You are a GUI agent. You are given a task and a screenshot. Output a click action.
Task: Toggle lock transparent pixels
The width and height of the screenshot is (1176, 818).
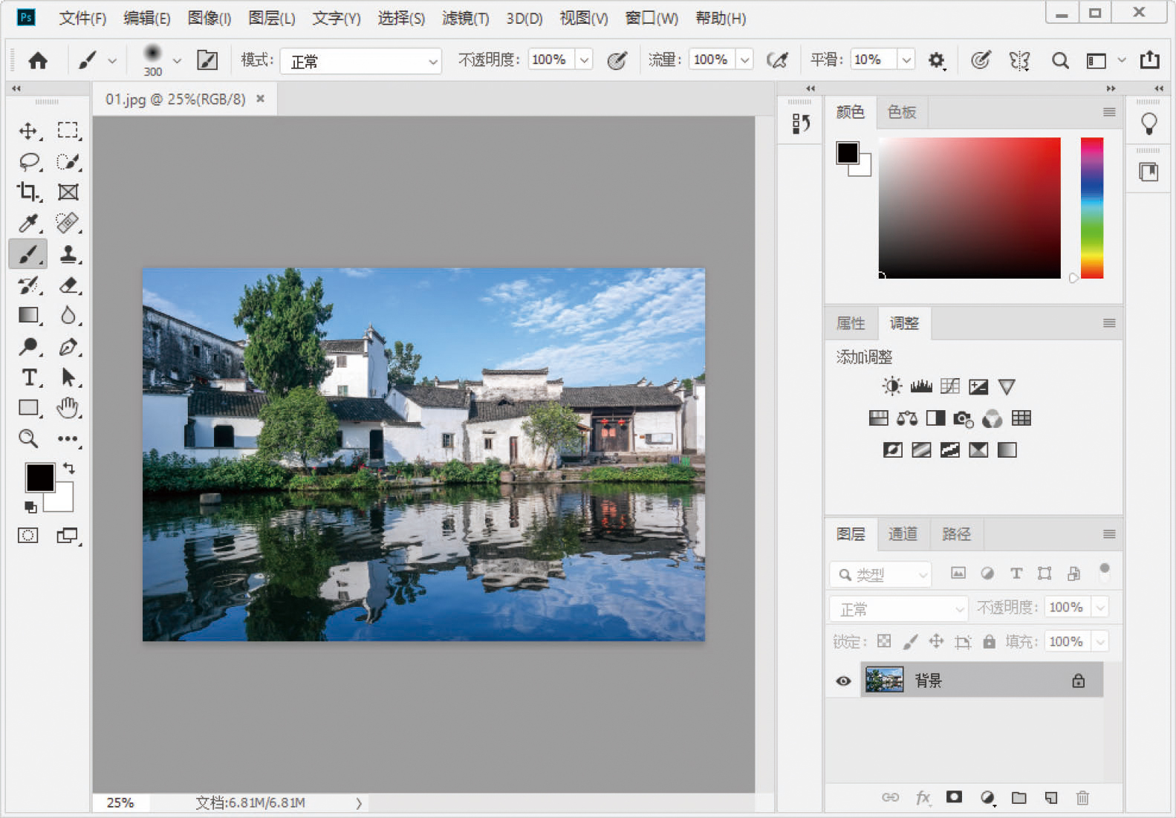(884, 641)
